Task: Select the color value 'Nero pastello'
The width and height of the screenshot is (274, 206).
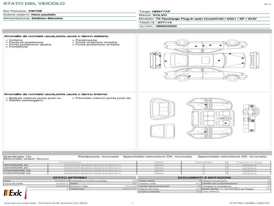Action: [43, 15]
